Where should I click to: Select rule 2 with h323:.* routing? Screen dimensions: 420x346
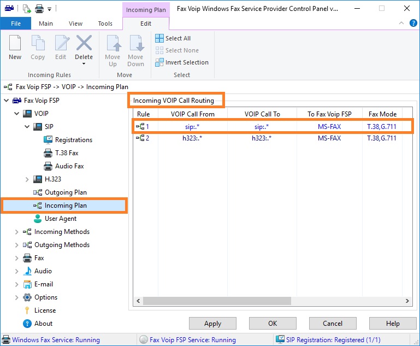(273, 138)
